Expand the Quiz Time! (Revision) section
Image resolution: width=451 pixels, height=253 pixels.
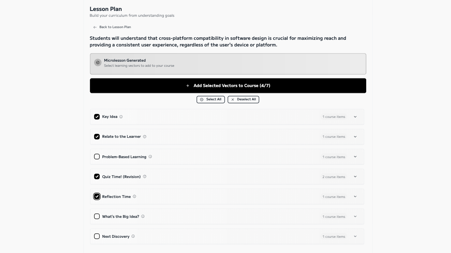pos(355,176)
